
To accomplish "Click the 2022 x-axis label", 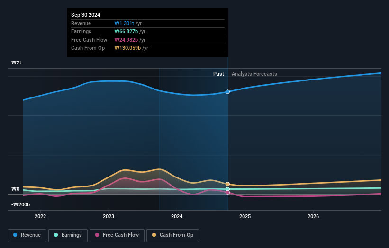I will [x=40, y=216].
